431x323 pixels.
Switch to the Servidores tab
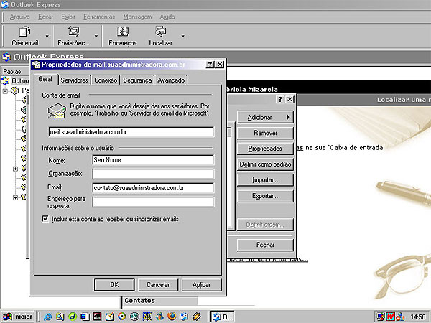(75, 80)
